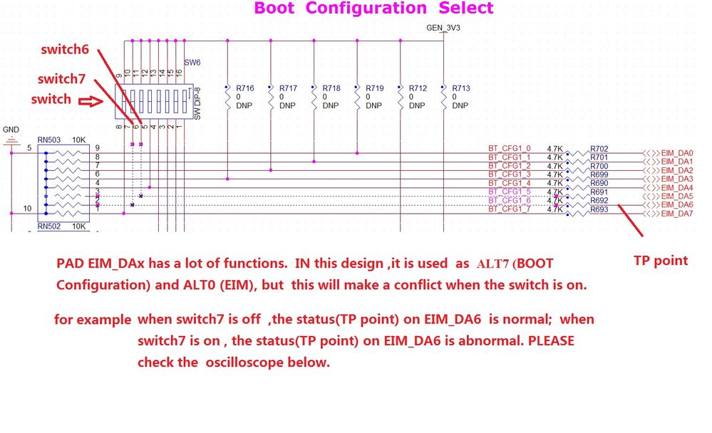
Task: Click the R693 designator
Action: click(x=599, y=209)
